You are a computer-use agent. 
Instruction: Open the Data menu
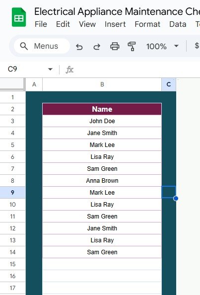coord(178,24)
